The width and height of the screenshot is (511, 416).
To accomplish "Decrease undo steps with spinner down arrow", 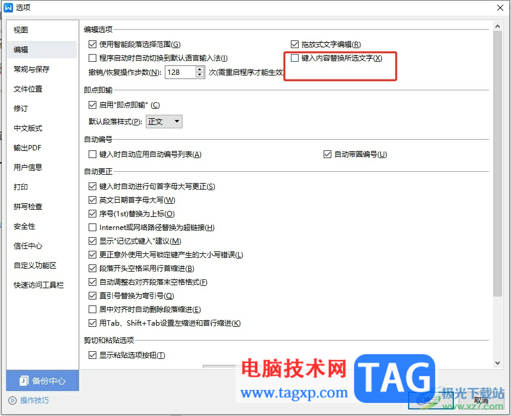I will click(x=200, y=75).
